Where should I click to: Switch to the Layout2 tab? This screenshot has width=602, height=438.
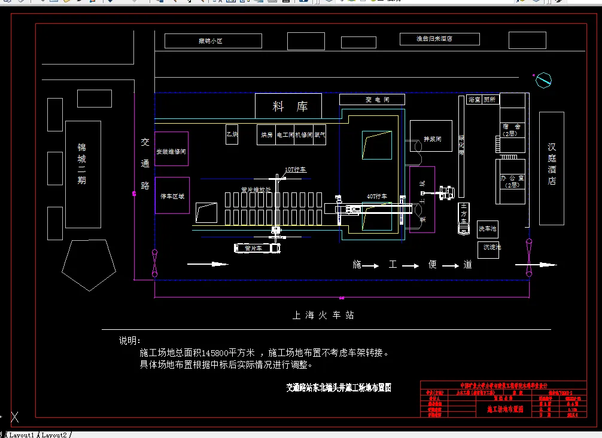point(54,434)
